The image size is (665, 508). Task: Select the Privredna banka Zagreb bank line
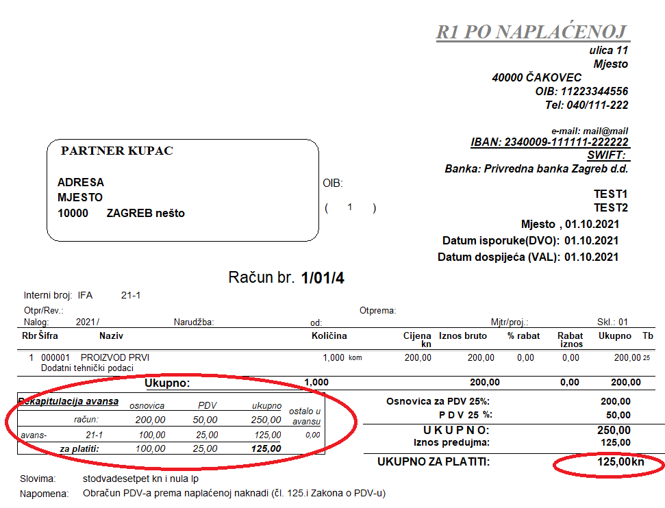click(536, 168)
